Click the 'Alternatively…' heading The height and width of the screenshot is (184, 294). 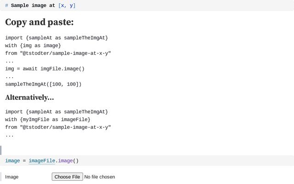pos(29,98)
